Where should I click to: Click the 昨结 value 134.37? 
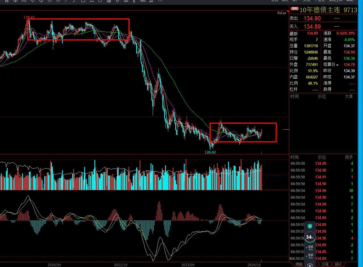tap(349, 77)
